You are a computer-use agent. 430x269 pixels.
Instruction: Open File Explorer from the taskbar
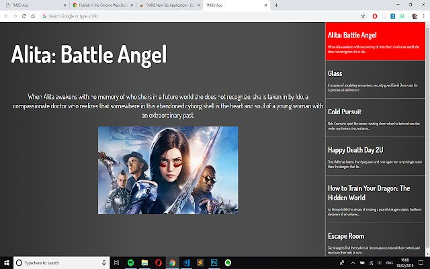click(x=144, y=263)
